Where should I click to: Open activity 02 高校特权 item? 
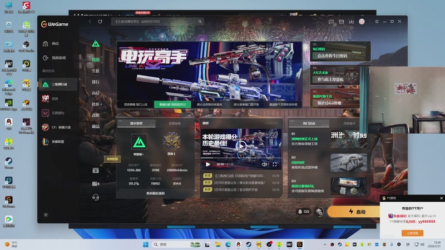coord(329,163)
